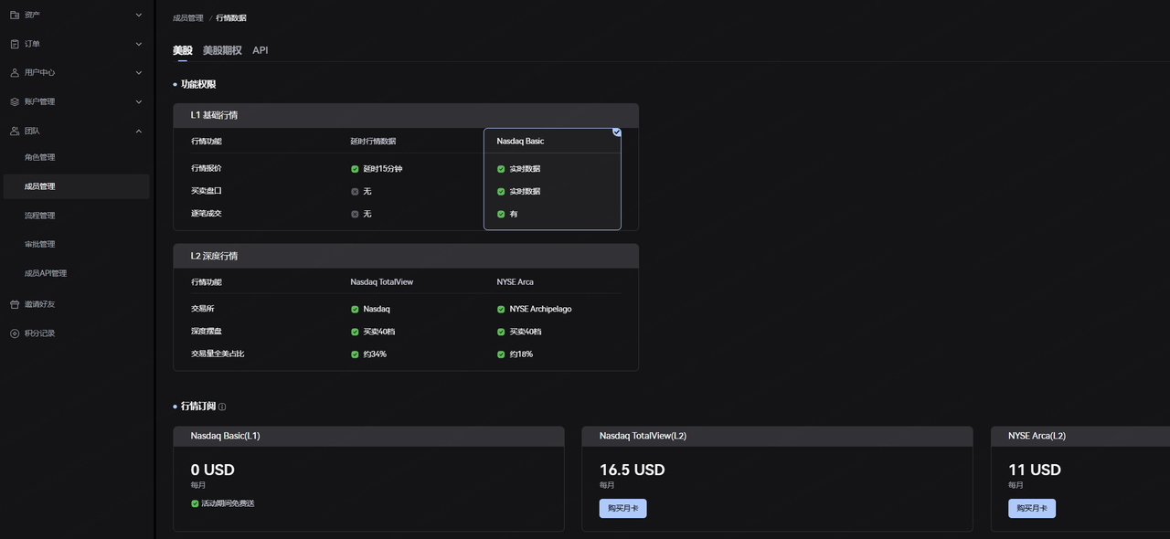
Task: Click green check beside 约34%
Action: 355,354
